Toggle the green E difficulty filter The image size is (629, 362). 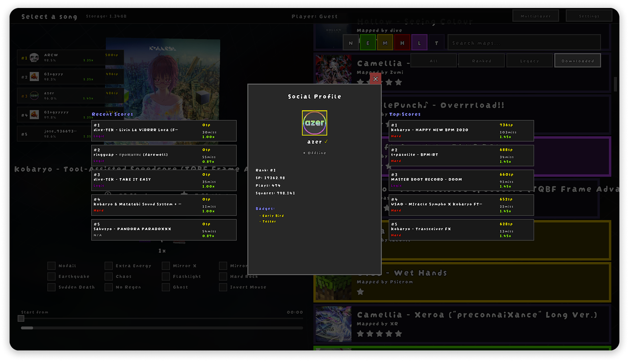pyautogui.click(x=368, y=43)
